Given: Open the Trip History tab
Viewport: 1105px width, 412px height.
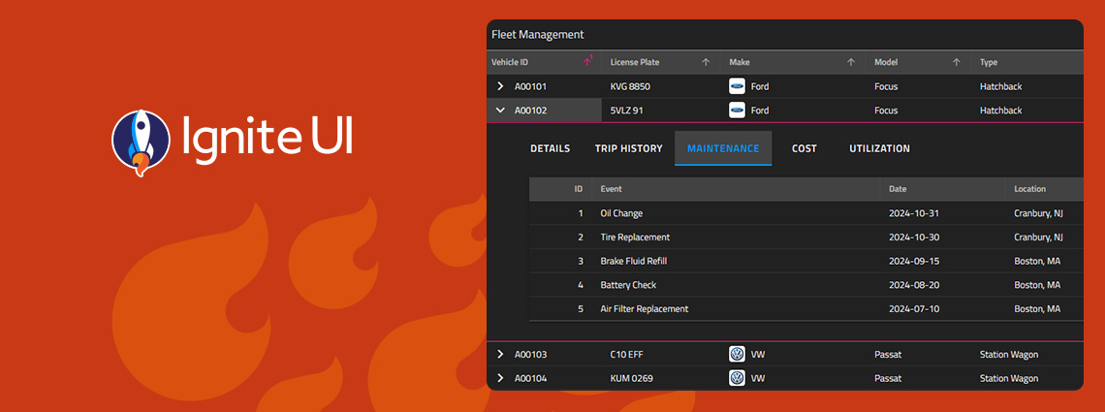Looking at the screenshot, I should (x=628, y=149).
